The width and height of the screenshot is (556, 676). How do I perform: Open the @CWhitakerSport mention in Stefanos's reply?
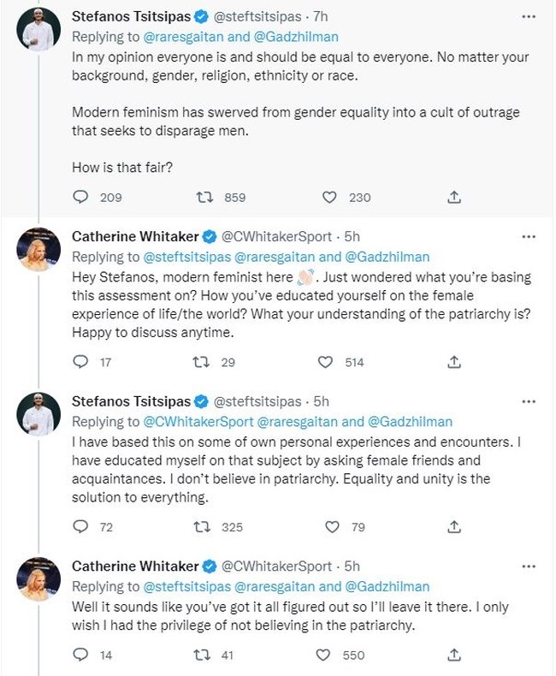pos(196,422)
